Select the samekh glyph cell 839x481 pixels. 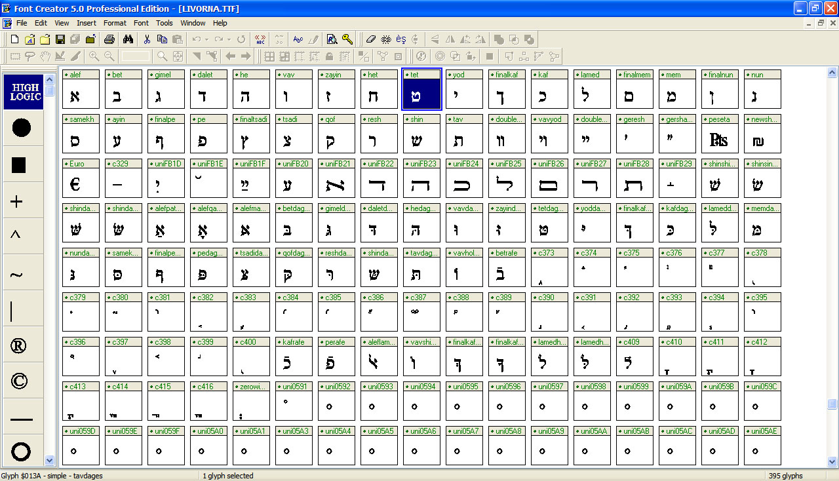tap(81, 134)
